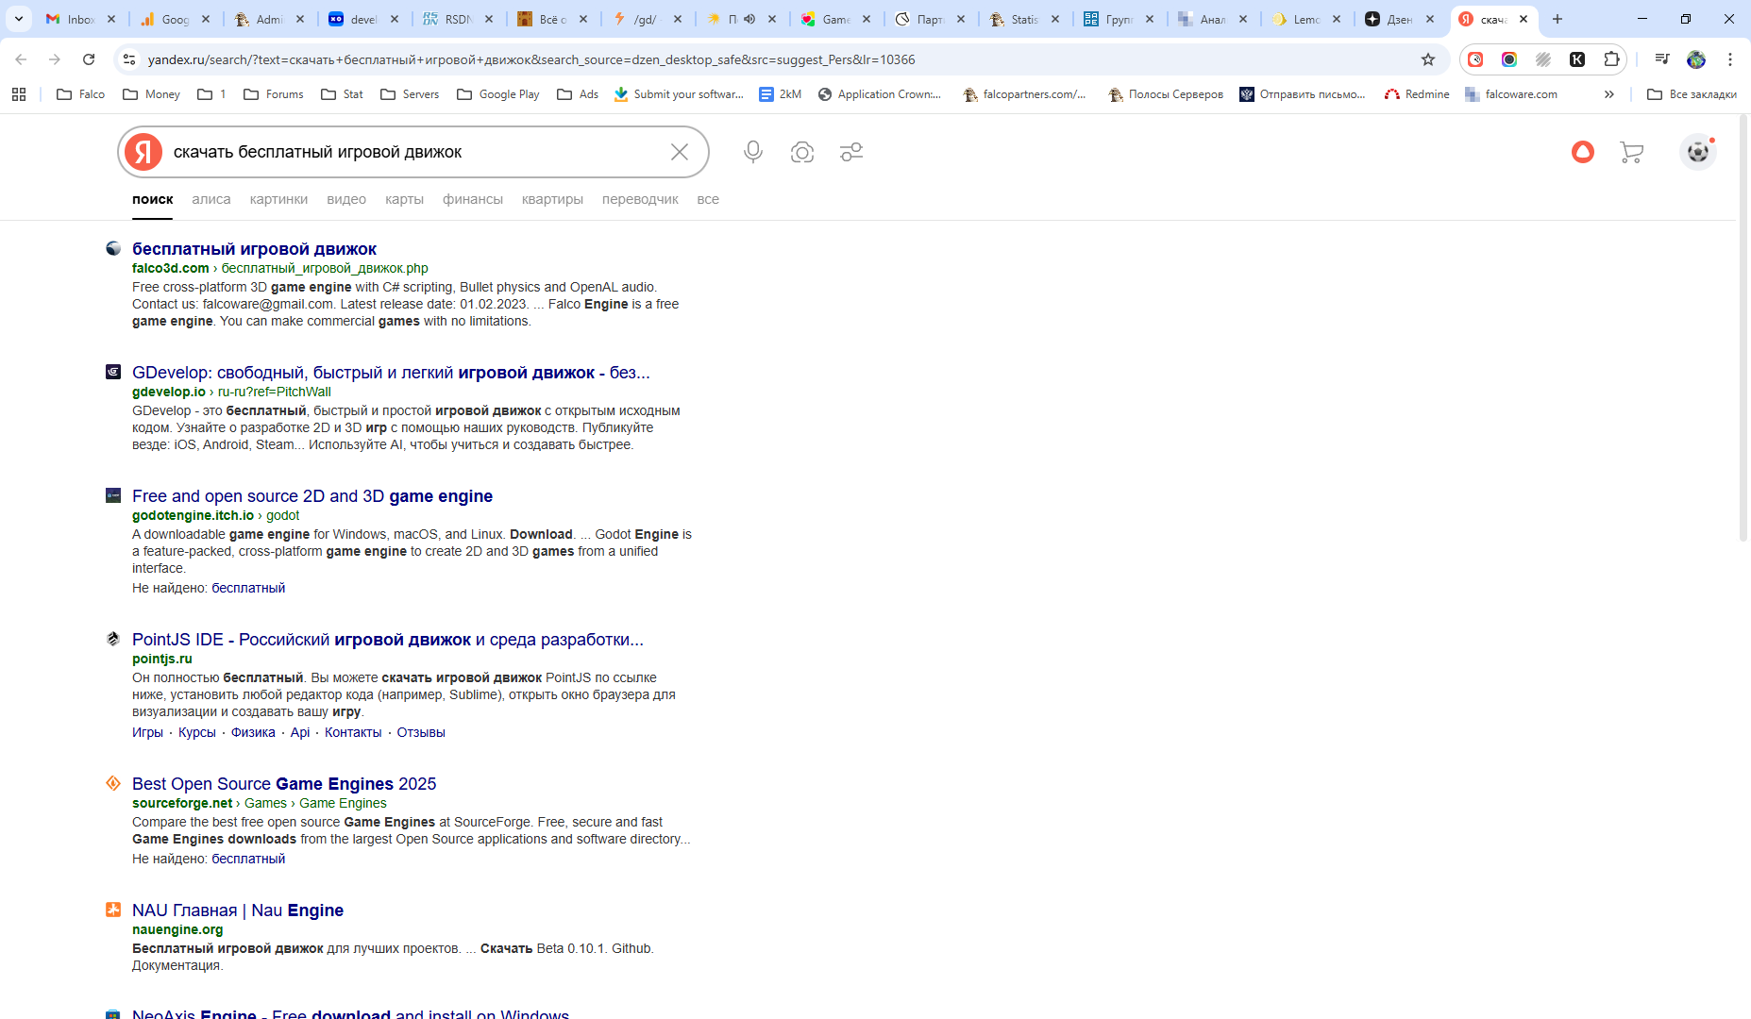The height and width of the screenshot is (1019, 1751).
Task: Open Chrome three-dot menu
Action: (1730, 59)
